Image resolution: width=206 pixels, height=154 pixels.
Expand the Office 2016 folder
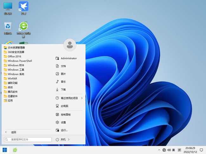12,56
